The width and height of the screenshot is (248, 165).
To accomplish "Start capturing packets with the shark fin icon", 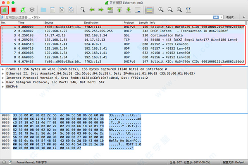I will tap(5, 10).
